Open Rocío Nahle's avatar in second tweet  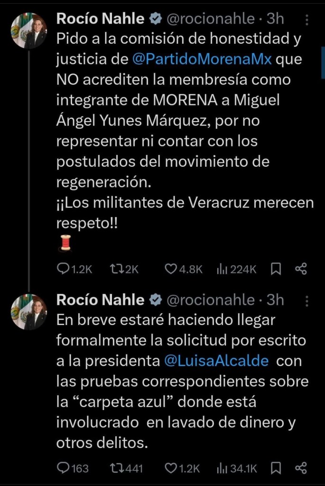coord(28,311)
